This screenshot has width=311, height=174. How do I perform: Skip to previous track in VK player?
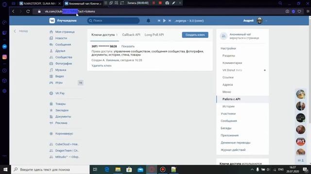159,20
